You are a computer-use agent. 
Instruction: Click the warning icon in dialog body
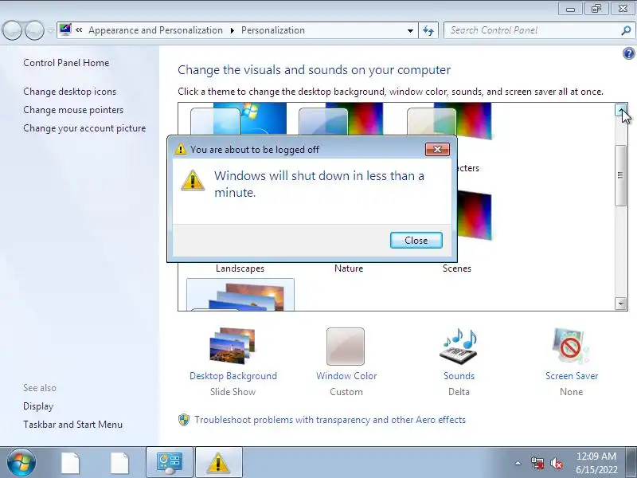click(193, 180)
